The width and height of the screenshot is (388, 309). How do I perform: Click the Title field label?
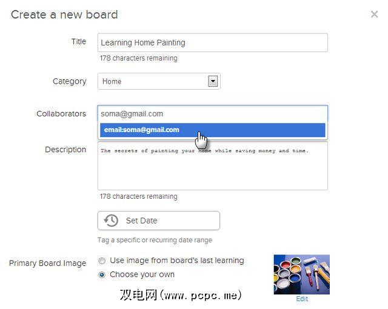click(x=79, y=42)
